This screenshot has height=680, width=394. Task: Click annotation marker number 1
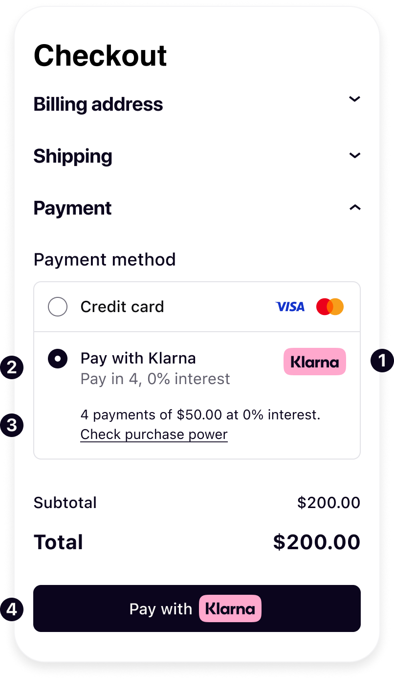[x=382, y=362]
